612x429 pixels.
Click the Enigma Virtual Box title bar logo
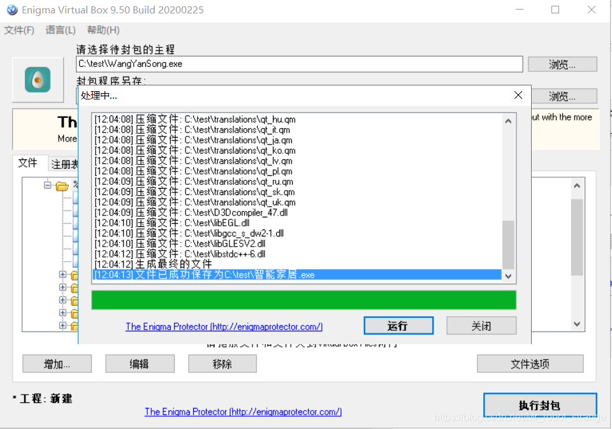pos(12,10)
